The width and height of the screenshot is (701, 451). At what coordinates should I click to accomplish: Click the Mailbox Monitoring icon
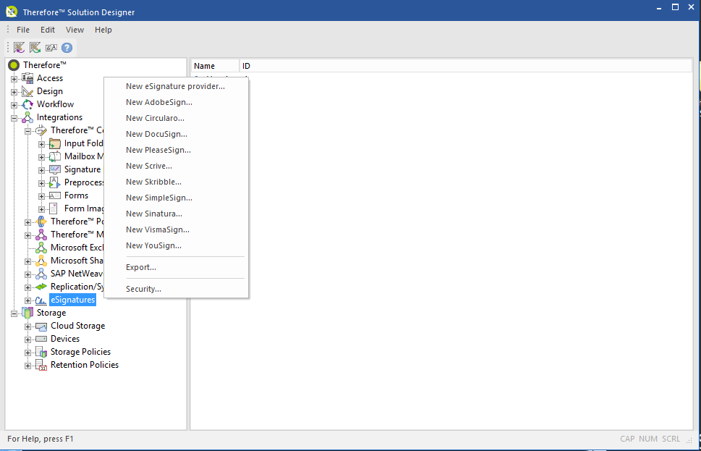[x=55, y=156]
